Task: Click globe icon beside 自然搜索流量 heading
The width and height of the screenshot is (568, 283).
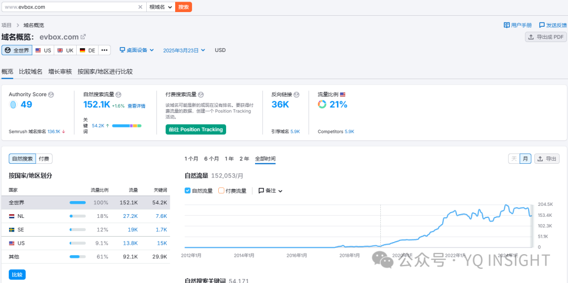Action: 118,95
